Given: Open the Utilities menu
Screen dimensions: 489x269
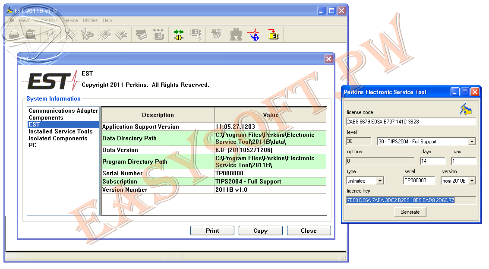Looking at the screenshot, I should (90, 20).
